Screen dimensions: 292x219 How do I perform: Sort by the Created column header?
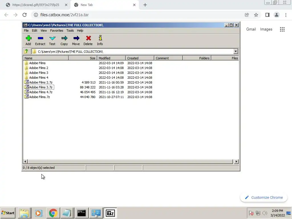point(140,58)
